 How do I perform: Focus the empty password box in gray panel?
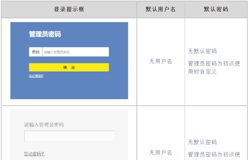click(70, 136)
